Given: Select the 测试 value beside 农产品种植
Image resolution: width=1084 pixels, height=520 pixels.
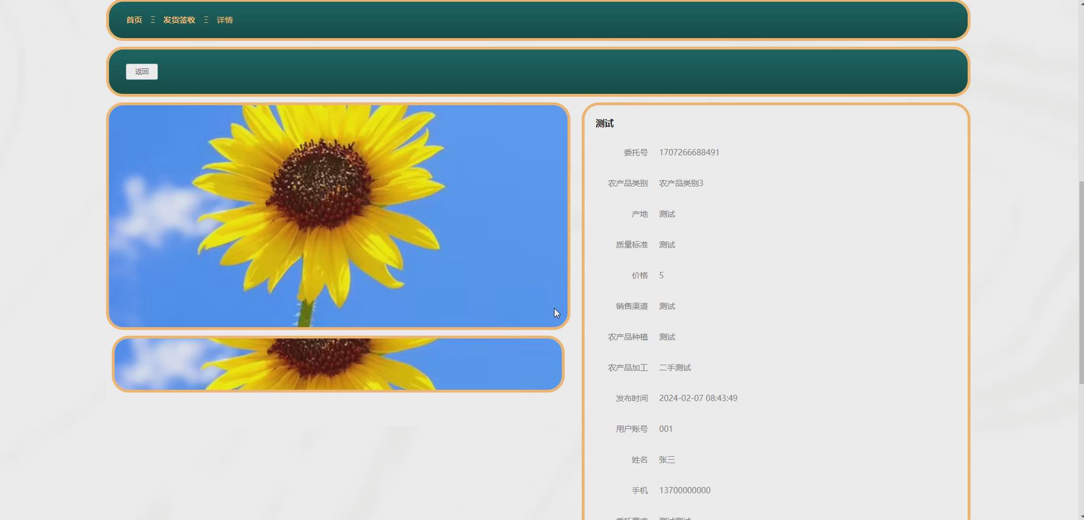Looking at the screenshot, I should (x=667, y=337).
